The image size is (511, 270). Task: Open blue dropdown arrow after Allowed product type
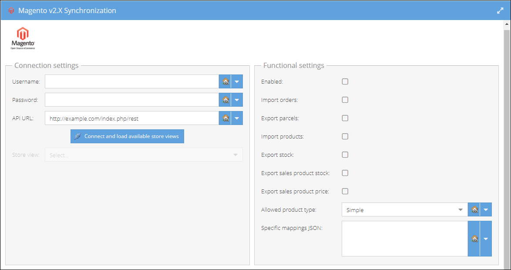pyautogui.click(x=486, y=209)
